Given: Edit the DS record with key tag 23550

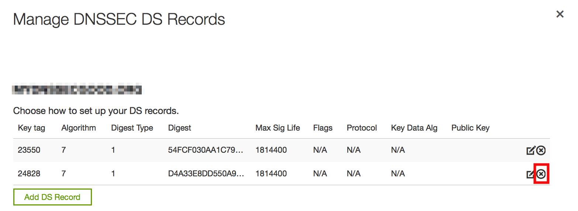Looking at the screenshot, I should point(531,151).
